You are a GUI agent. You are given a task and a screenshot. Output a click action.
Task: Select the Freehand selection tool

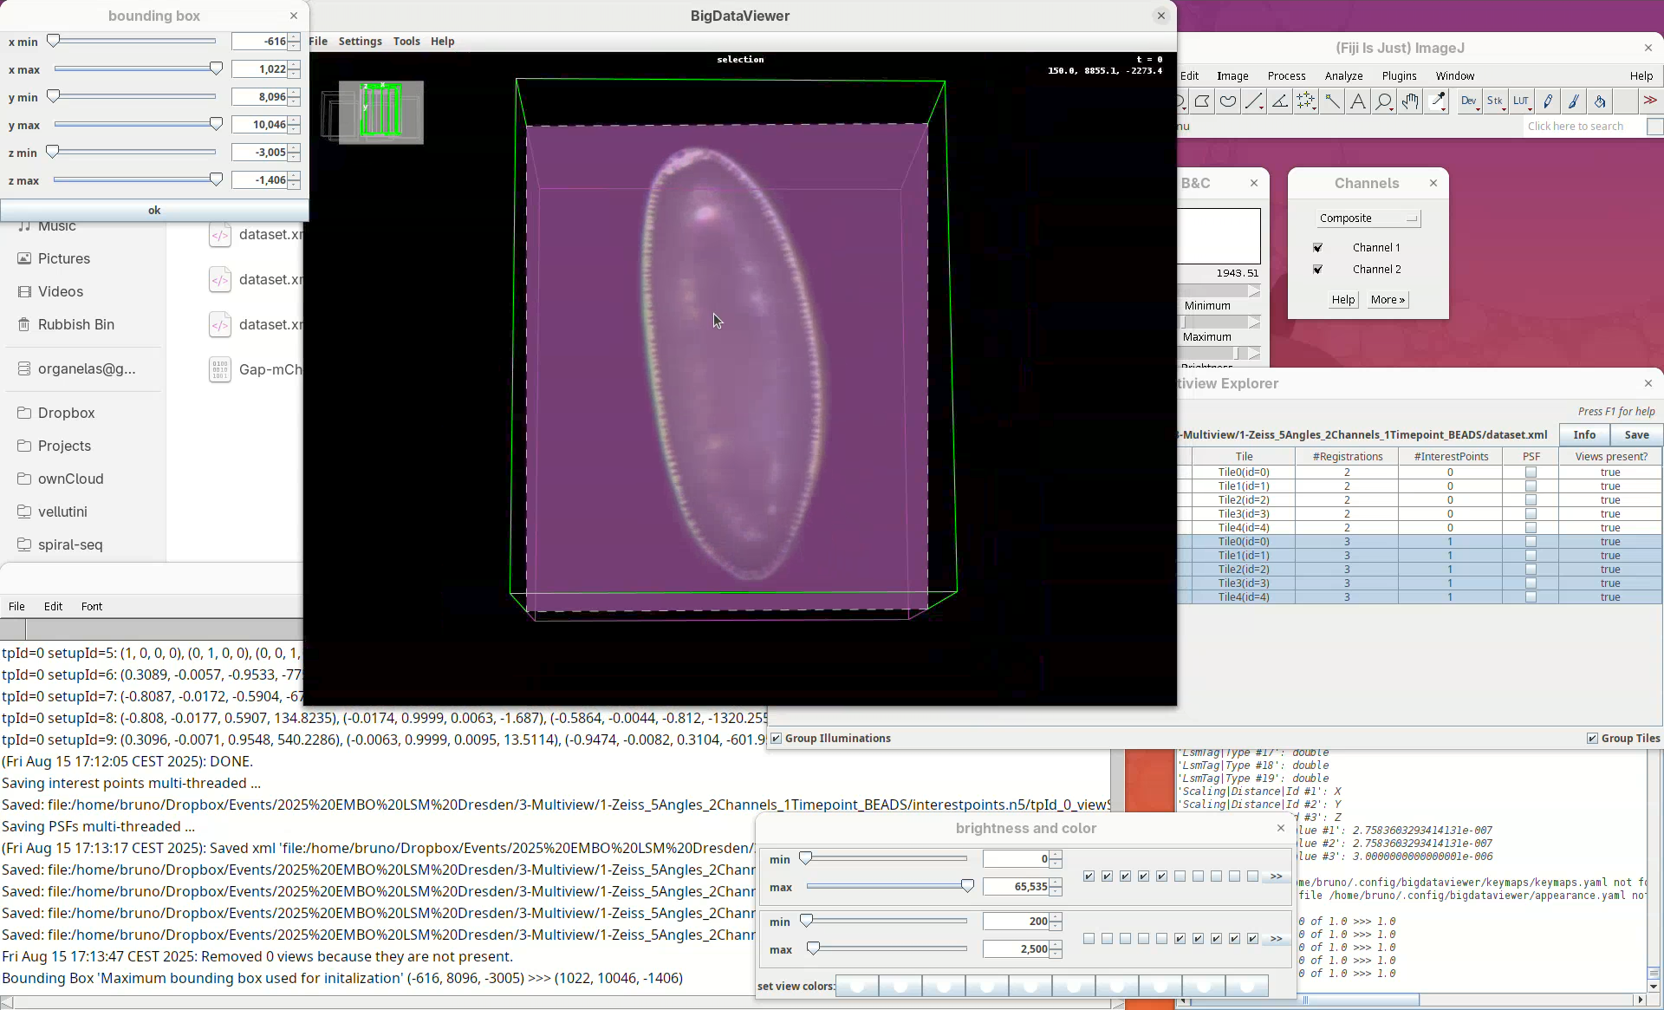pyautogui.click(x=1228, y=102)
